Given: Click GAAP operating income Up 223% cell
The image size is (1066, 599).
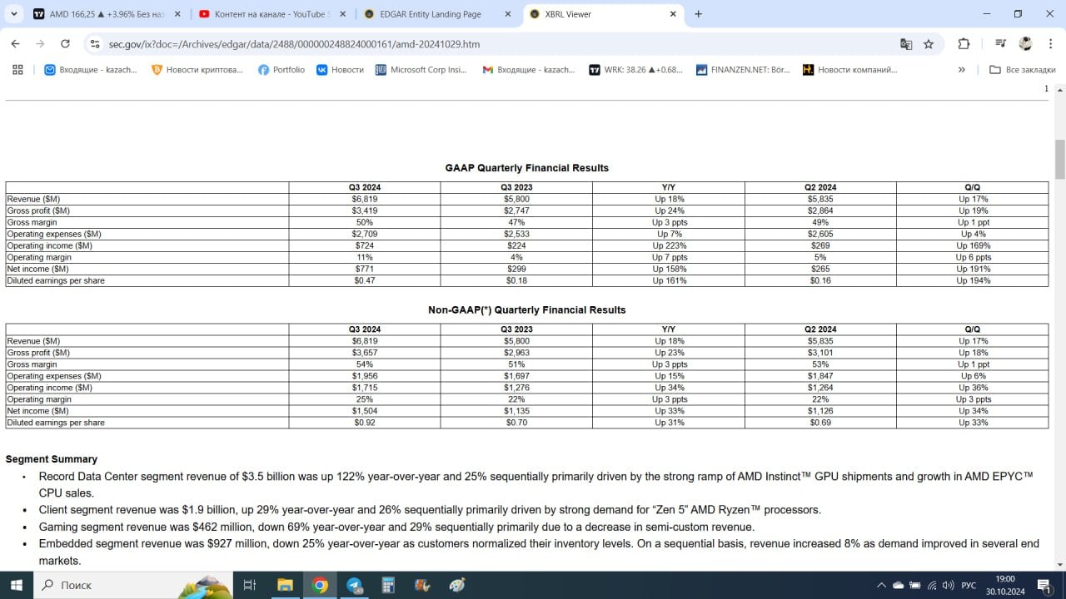Looking at the screenshot, I should point(669,245).
